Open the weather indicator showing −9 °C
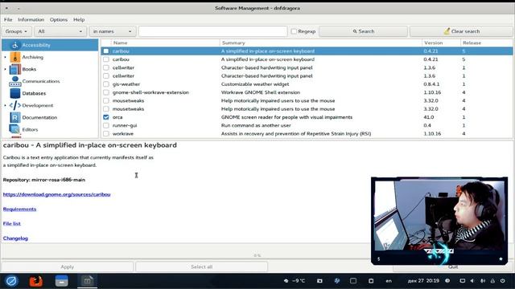This screenshot has width=515, height=289. [295, 281]
